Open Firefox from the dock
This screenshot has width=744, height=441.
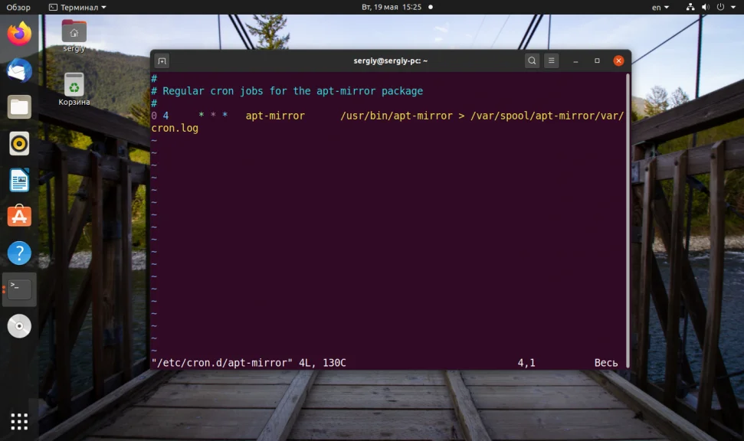[x=19, y=34]
